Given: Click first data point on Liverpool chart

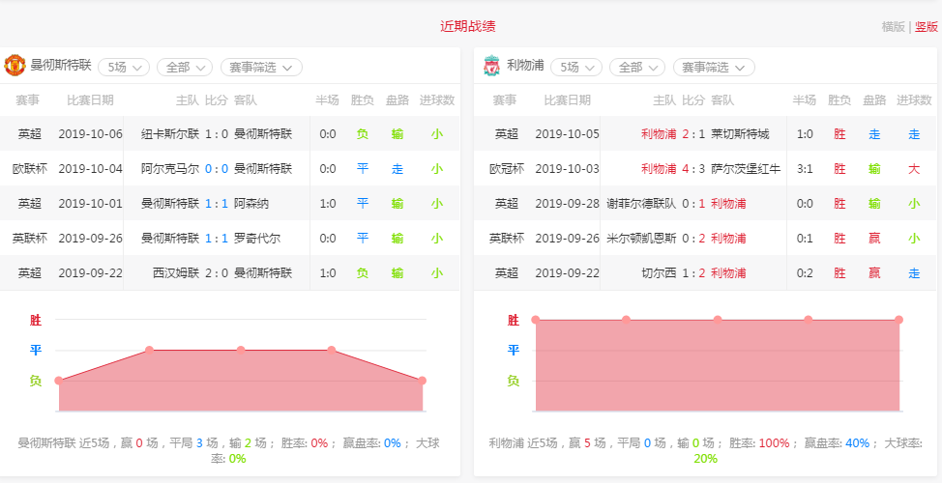Looking at the screenshot, I should coord(535,320).
